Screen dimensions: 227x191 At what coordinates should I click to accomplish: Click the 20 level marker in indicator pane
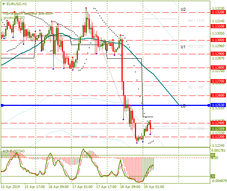[213, 176]
